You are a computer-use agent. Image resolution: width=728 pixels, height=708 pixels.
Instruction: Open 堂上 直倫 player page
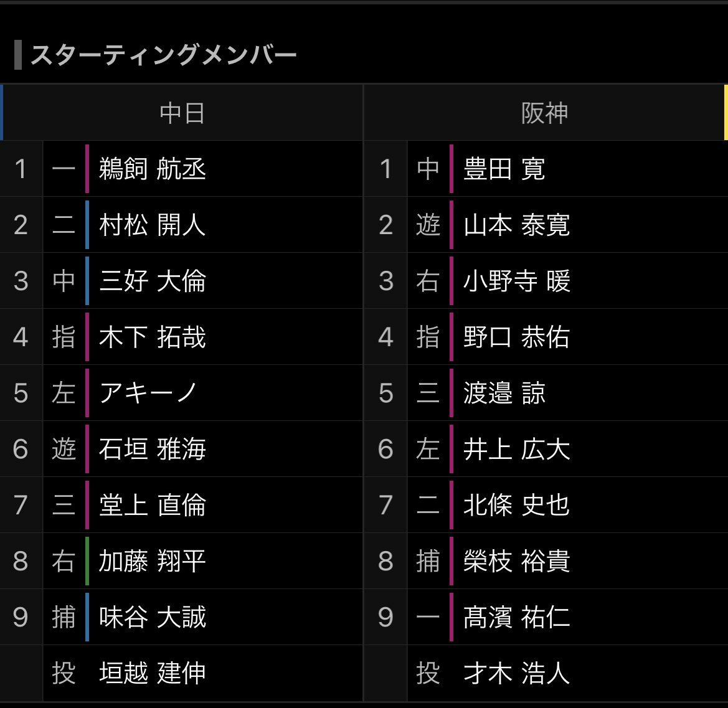click(x=153, y=505)
